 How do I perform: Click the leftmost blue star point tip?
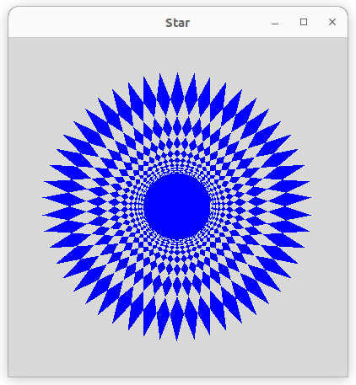click(x=43, y=198)
